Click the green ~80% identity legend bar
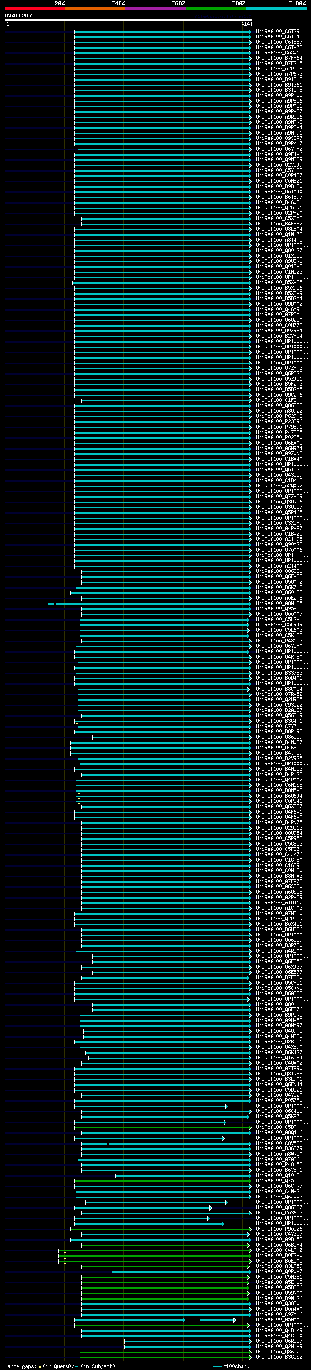311x1370 pixels. pos(216,9)
